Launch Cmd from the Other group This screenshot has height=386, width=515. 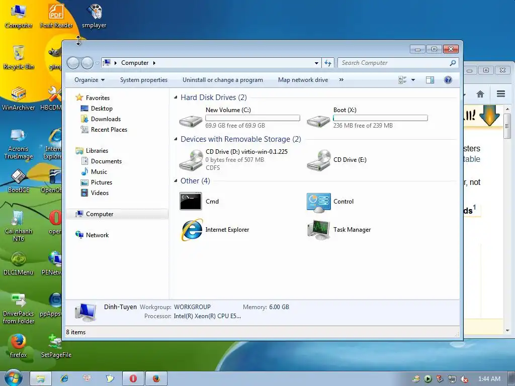(x=199, y=201)
